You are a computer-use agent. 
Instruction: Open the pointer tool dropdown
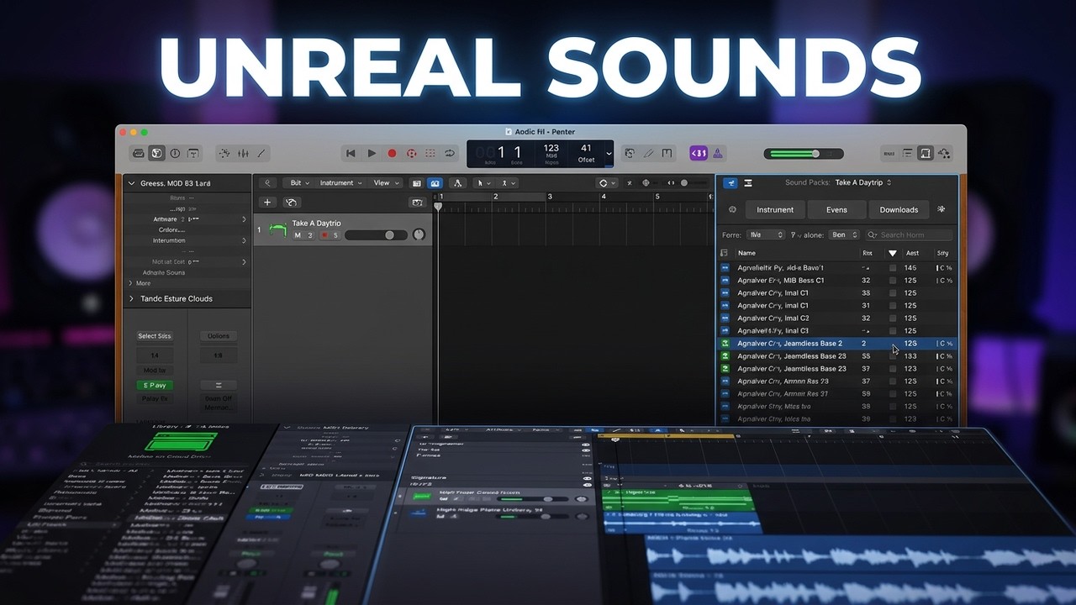(x=484, y=183)
